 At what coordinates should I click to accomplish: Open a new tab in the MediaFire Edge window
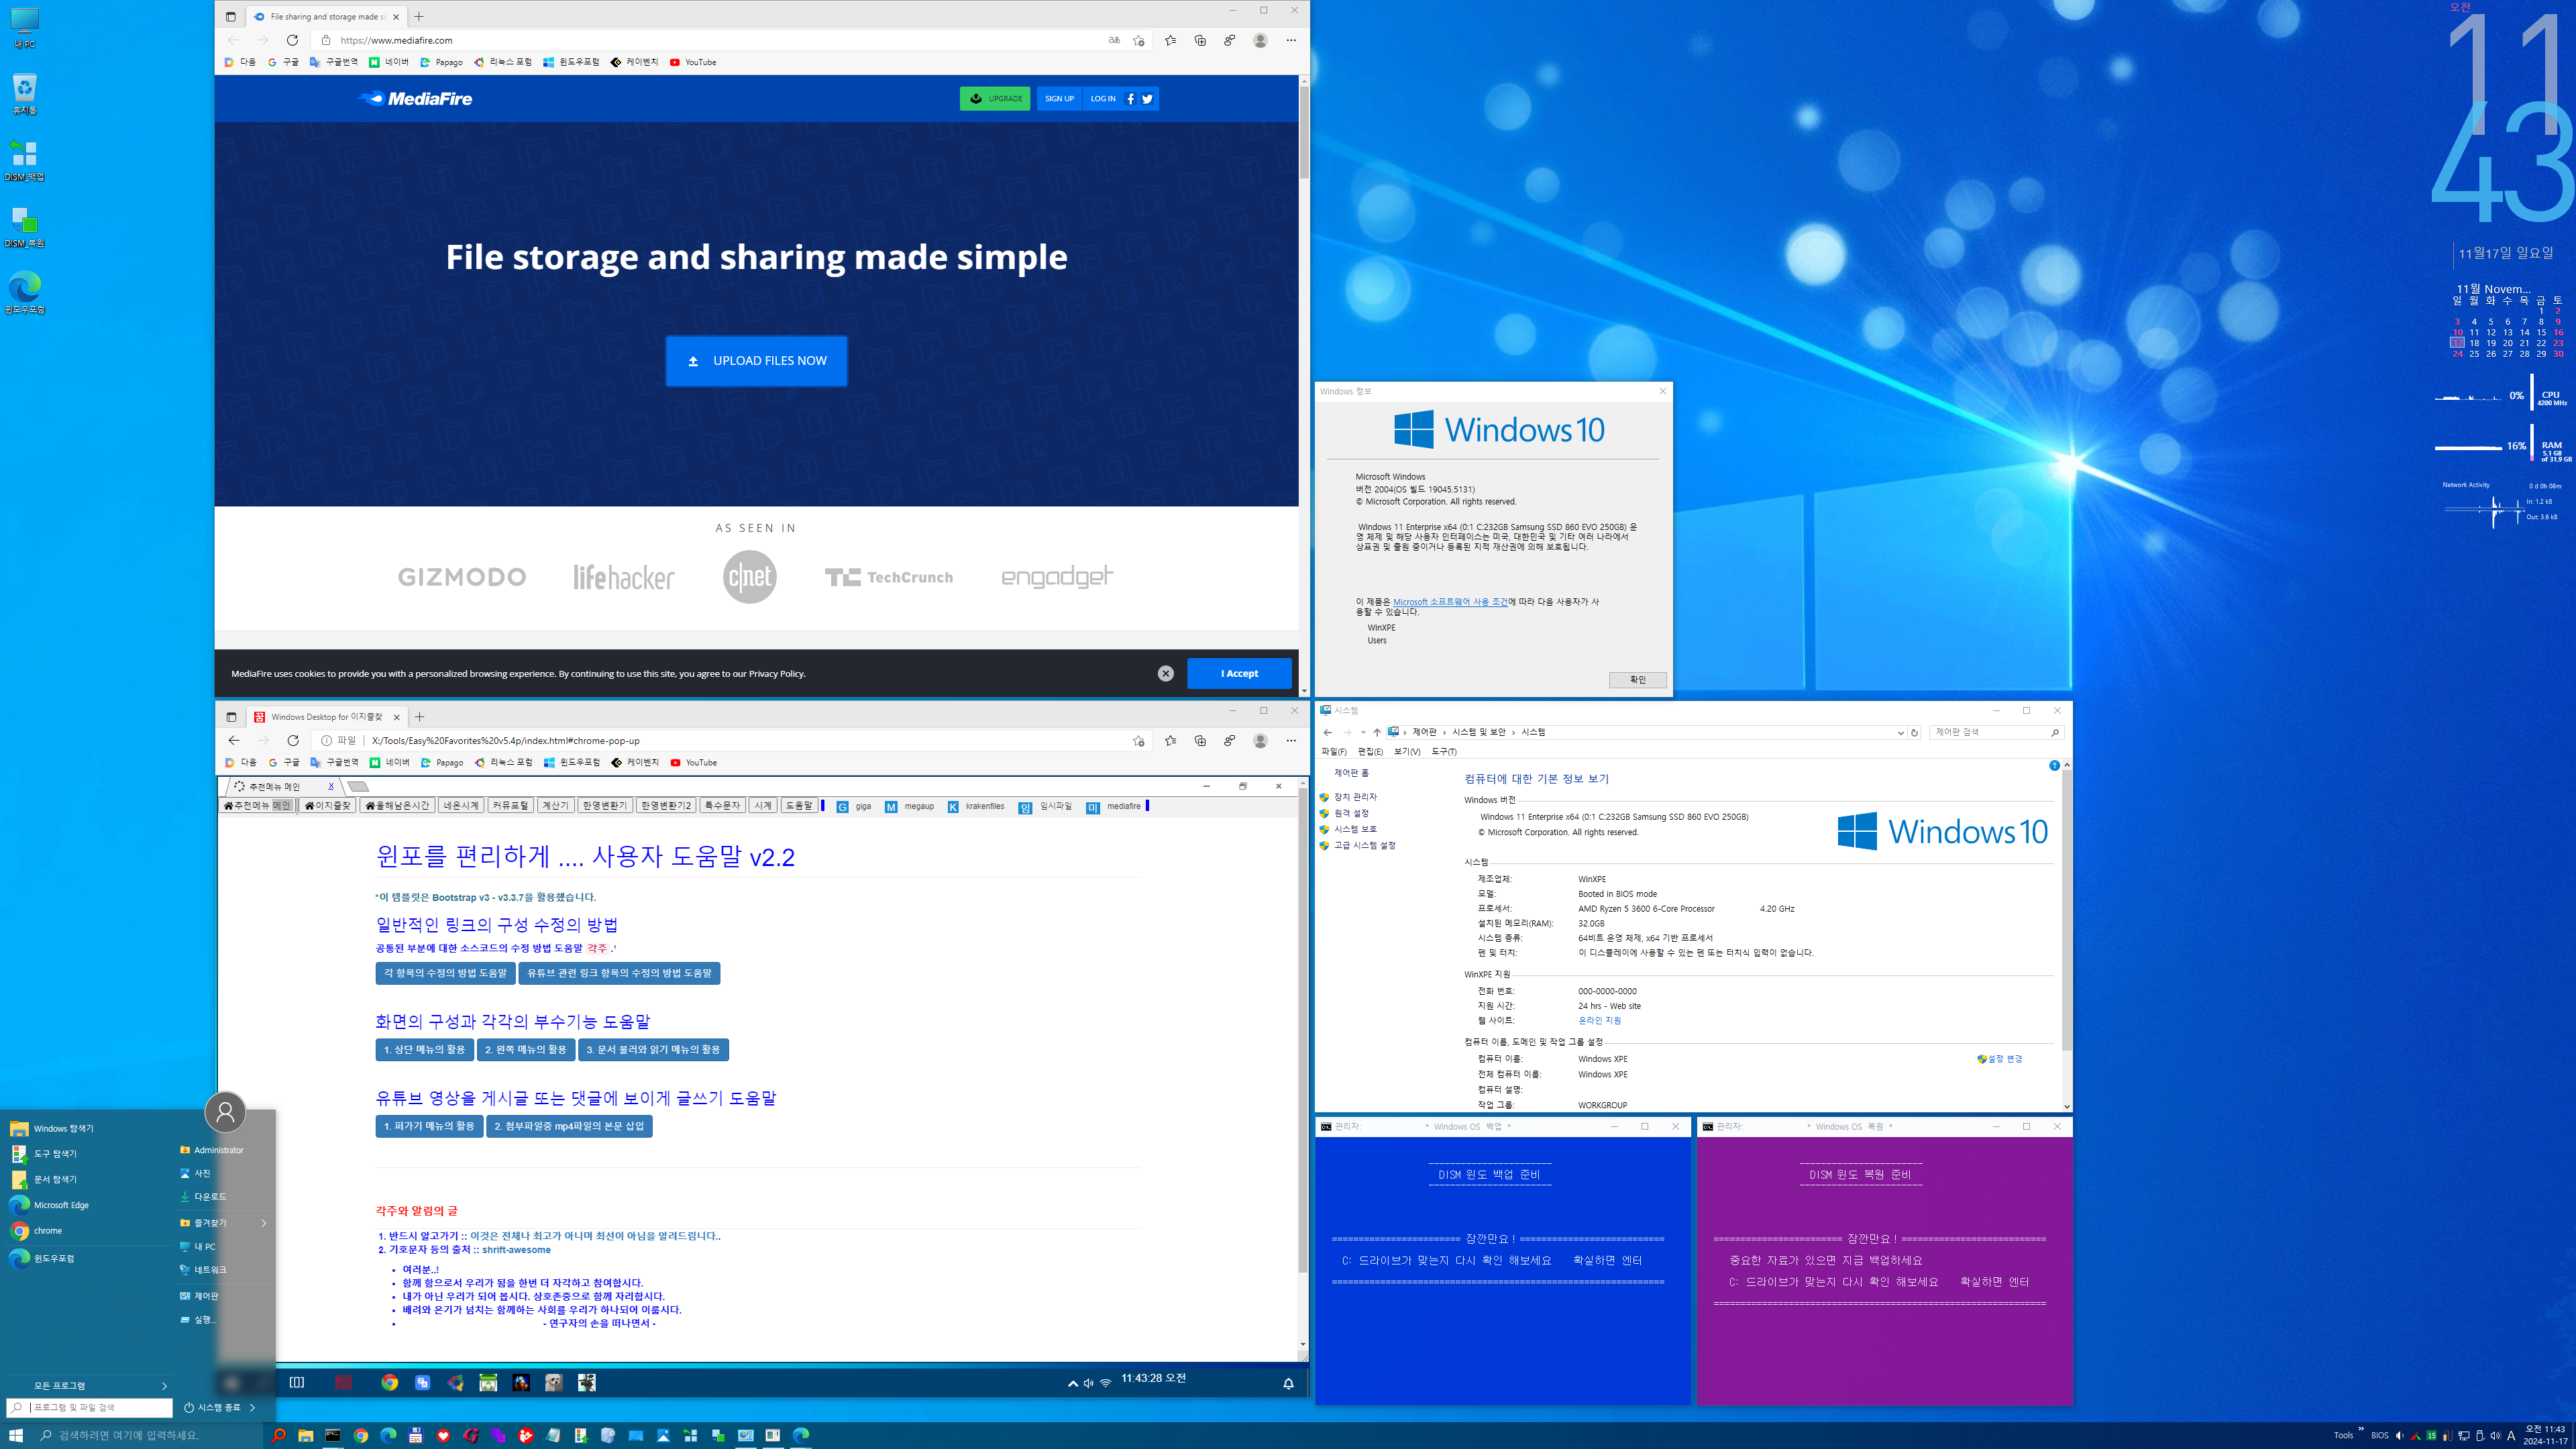pos(419,16)
